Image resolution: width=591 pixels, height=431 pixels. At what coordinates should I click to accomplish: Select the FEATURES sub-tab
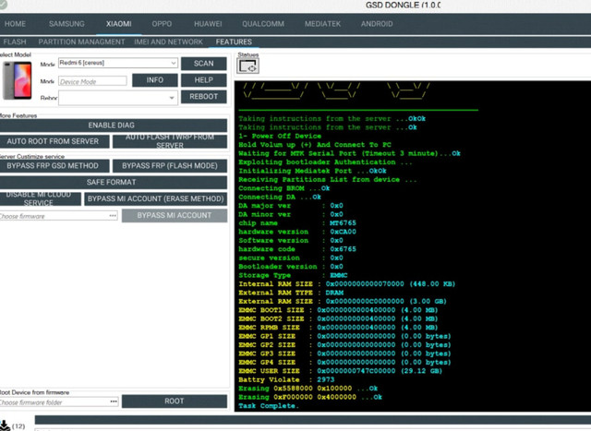tap(234, 42)
